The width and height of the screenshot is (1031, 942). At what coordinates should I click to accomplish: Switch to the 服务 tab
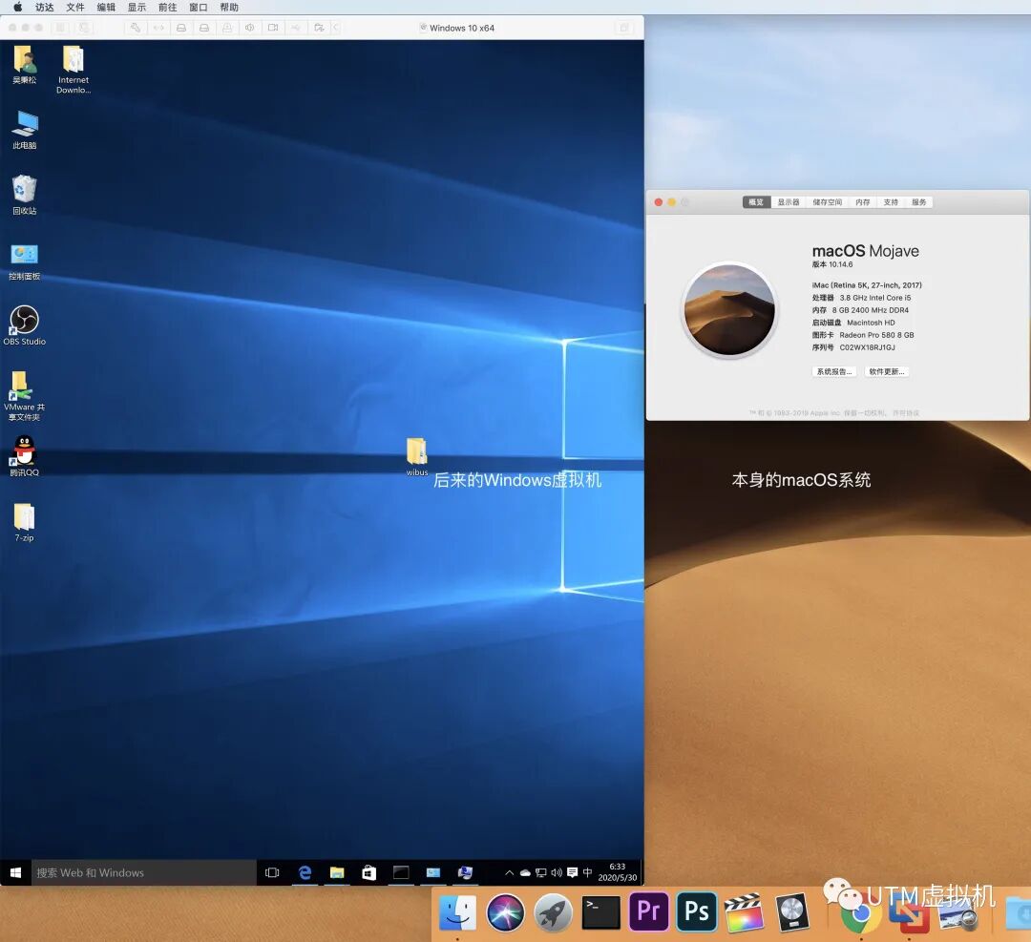coord(918,201)
